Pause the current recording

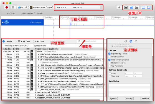[13, 7]
